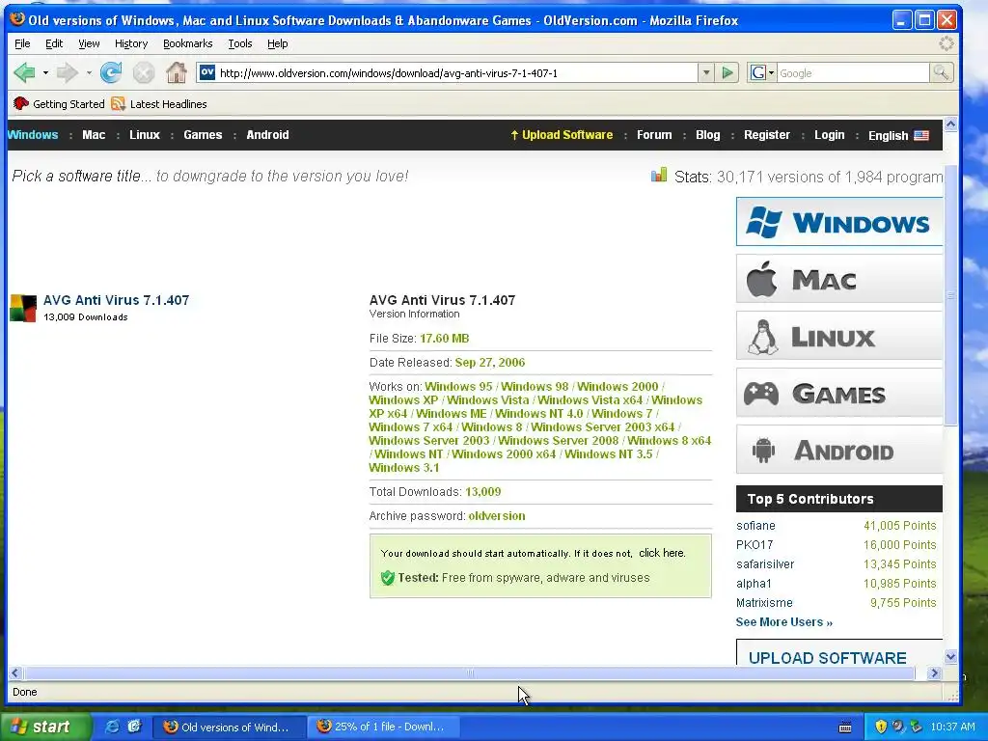The image size is (988, 741).
Task: Click the horizontal scrollbar right arrow
Action: click(934, 672)
